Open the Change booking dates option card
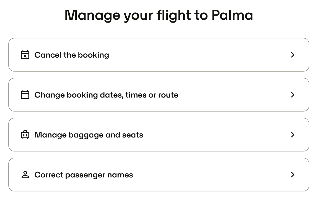This screenshot has width=319, height=200. pyautogui.click(x=159, y=95)
